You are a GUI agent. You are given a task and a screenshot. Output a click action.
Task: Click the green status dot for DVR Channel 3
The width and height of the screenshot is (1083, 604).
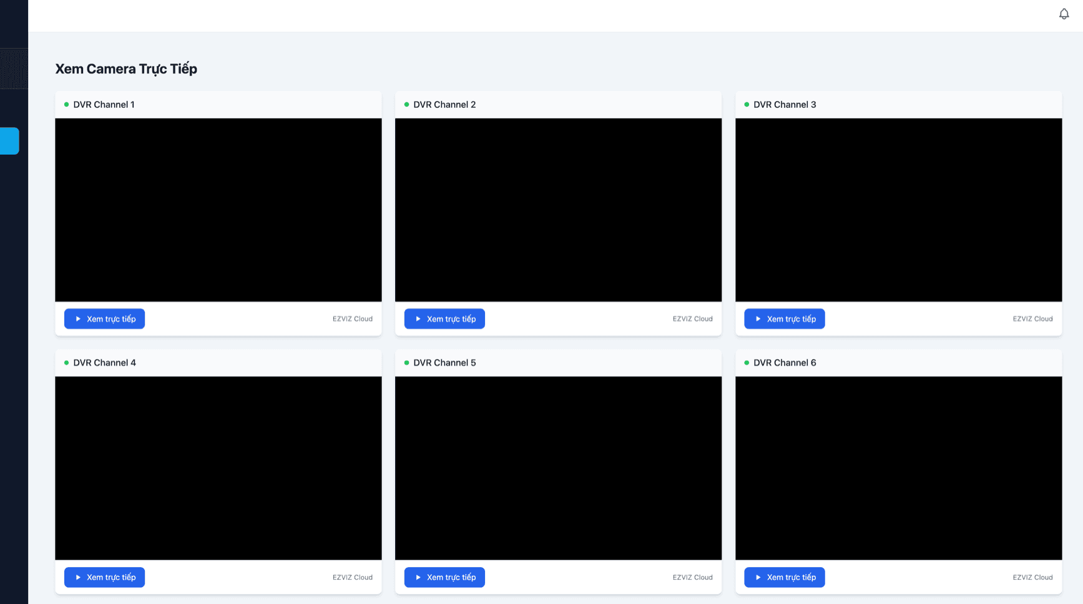(747, 105)
